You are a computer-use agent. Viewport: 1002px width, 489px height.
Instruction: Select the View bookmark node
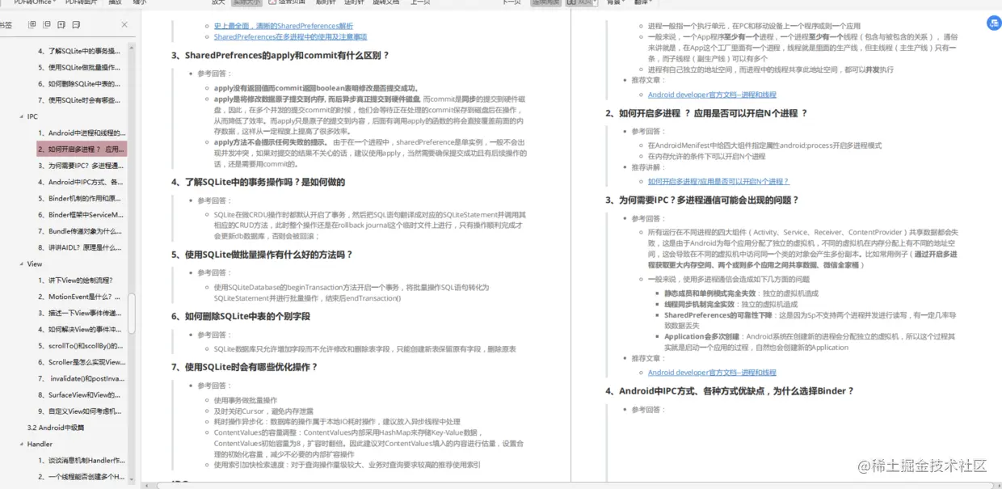[35, 263]
